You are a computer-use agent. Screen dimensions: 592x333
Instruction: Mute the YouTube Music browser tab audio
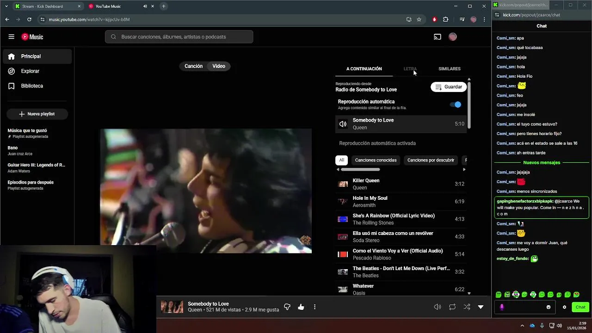(145, 6)
